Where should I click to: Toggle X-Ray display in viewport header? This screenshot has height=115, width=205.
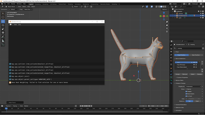tap(156, 7)
